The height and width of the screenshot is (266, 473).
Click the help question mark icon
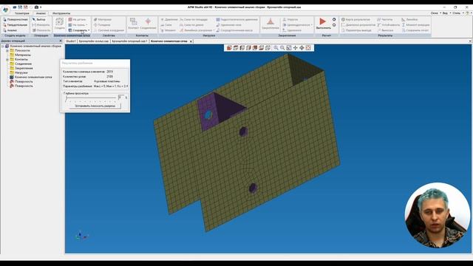468,13
